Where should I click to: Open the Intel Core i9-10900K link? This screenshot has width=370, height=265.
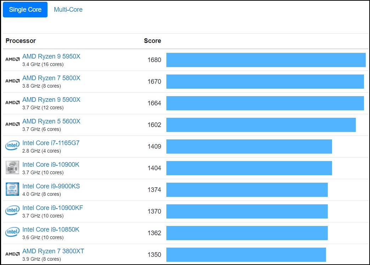click(51, 165)
